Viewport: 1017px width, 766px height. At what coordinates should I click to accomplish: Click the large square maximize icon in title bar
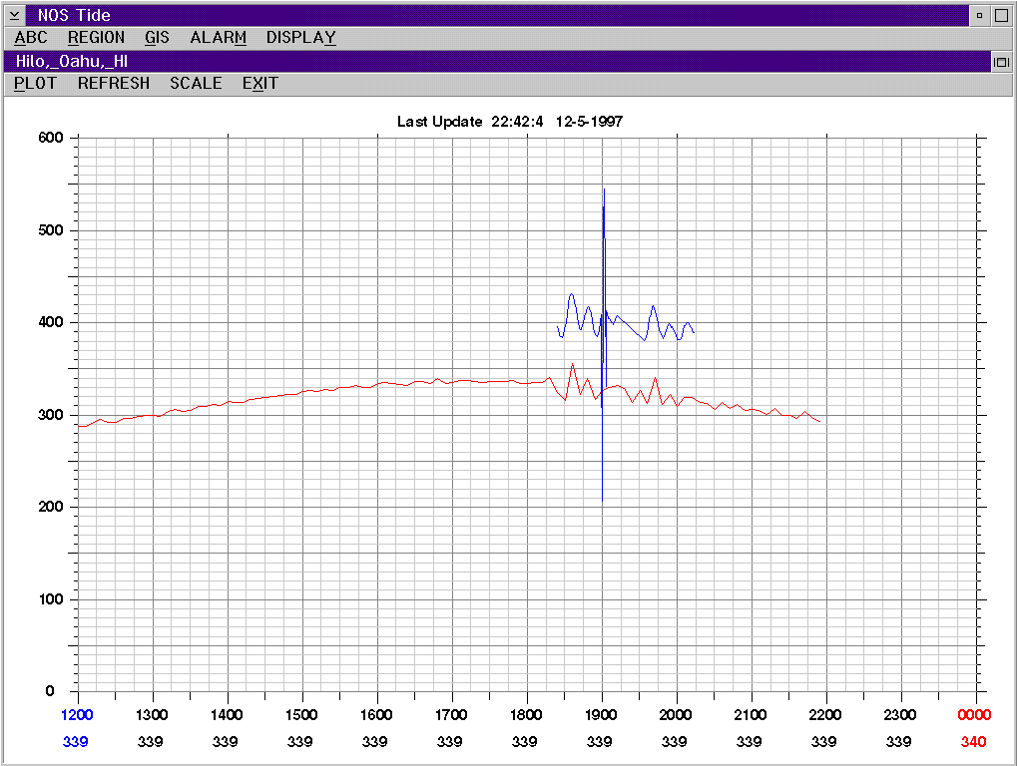tap(1001, 15)
